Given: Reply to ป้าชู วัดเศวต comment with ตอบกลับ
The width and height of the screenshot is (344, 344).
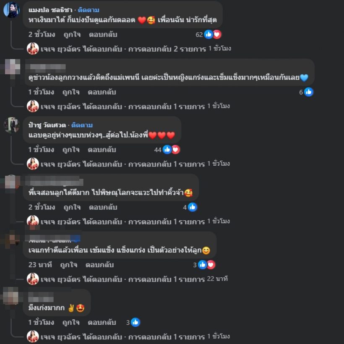Looking at the screenshot, I should pyautogui.click(x=102, y=150).
